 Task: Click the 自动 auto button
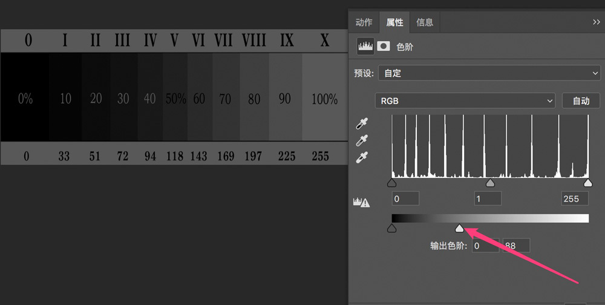[x=581, y=101]
